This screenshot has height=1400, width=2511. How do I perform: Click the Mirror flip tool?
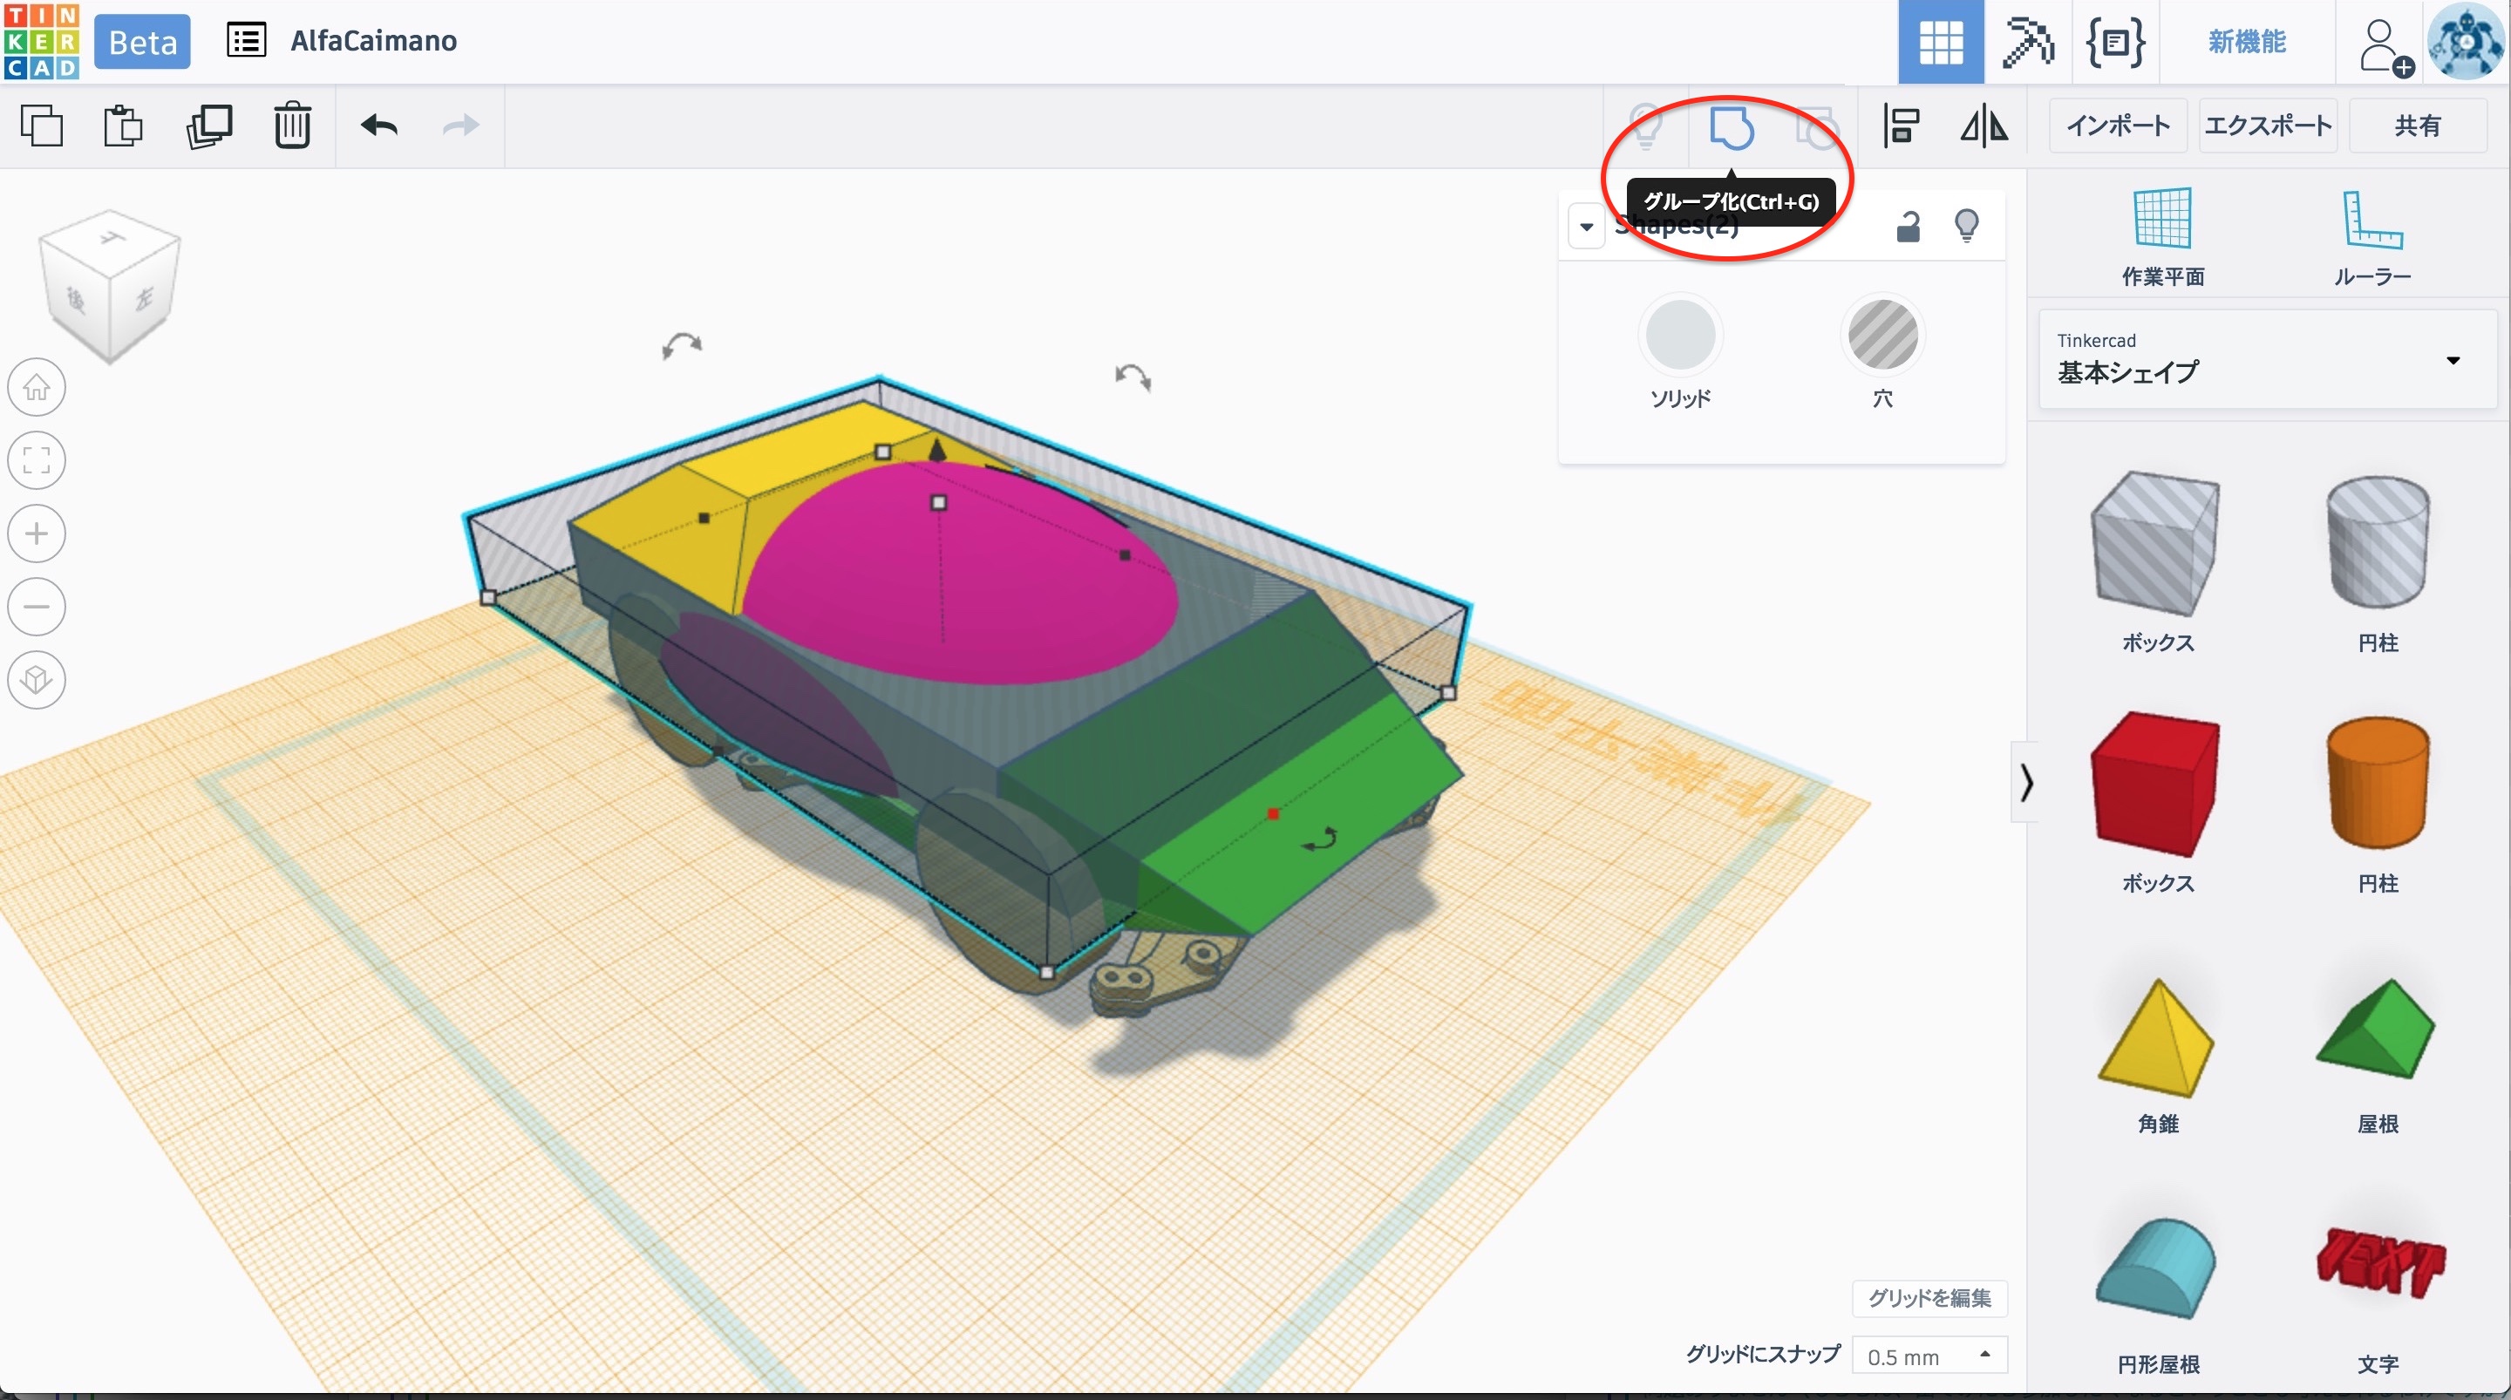pos(1984,126)
